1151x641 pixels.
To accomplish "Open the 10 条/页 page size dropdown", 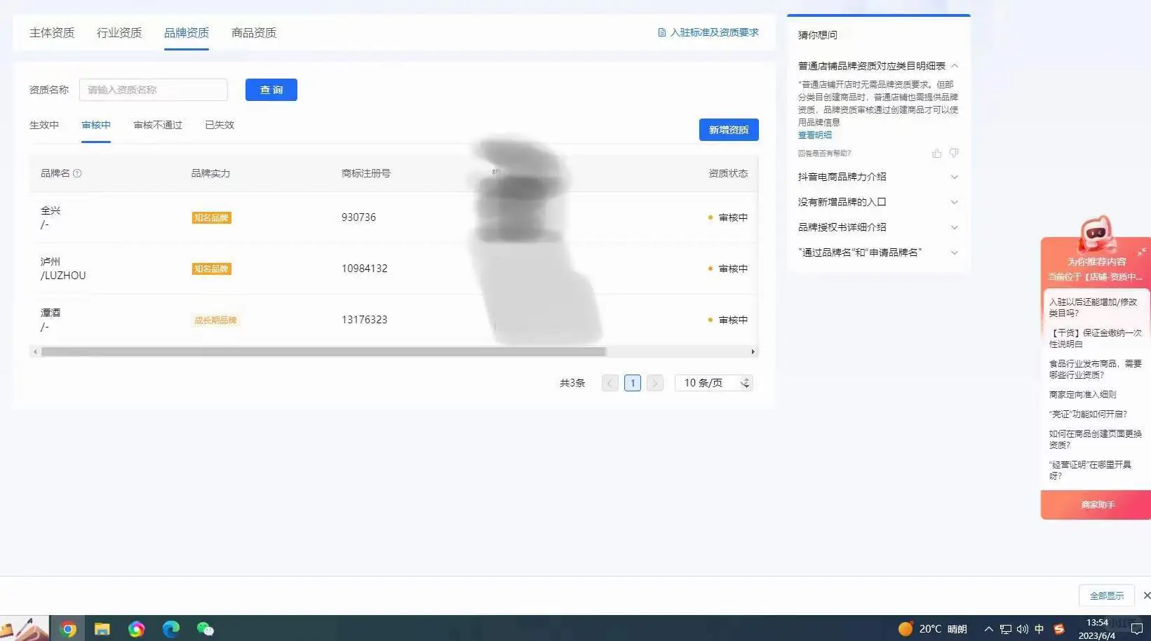I will pyautogui.click(x=713, y=382).
